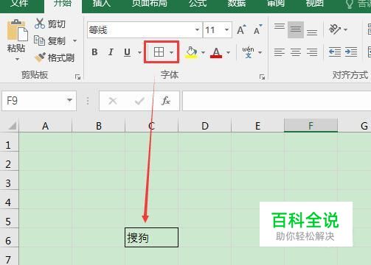The width and height of the screenshot is (371, 265).
Task: Set middle vertical alignment
Action: coord(296,29)
